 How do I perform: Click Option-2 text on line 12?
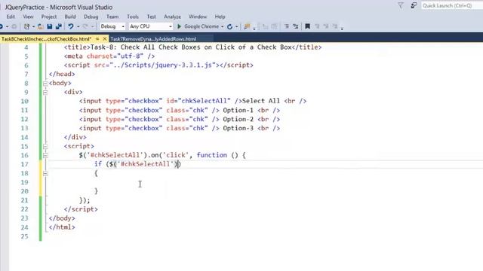238,119
